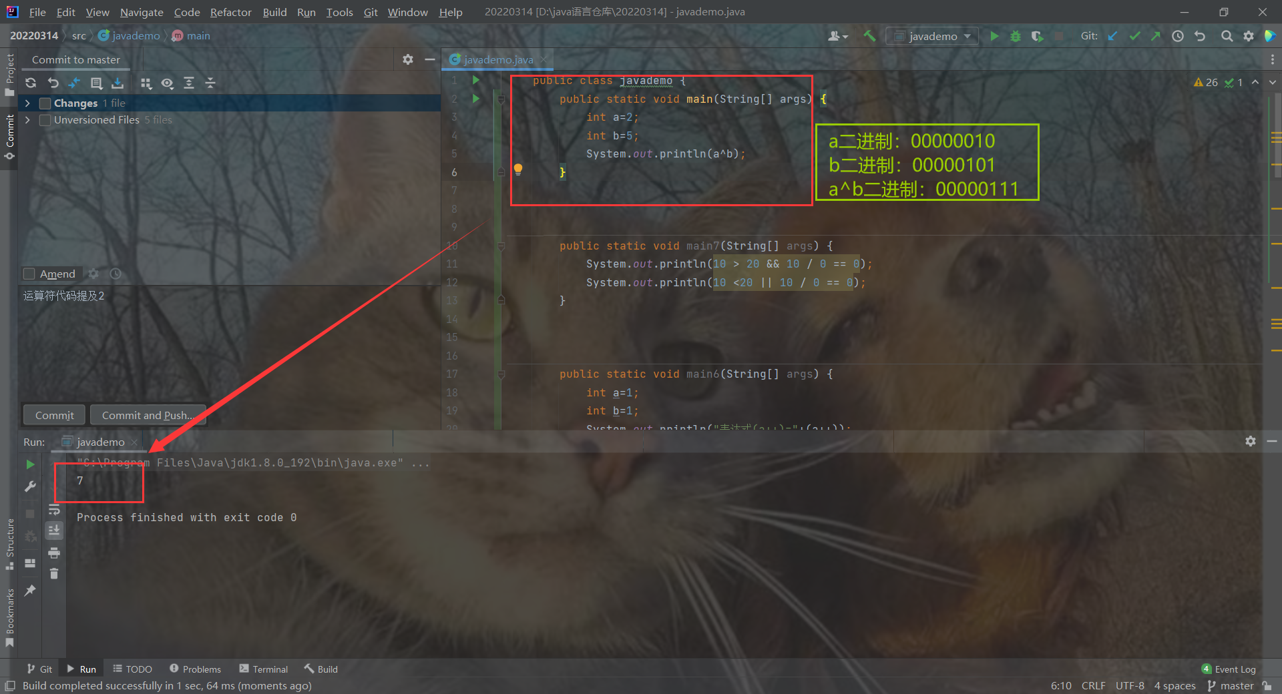Jump to next highlighted error arrow
The width and height of the screenshot is (1282, 694).
[x=1272, y=82]
